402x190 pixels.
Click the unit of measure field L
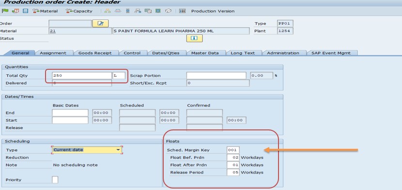(119, 76)
